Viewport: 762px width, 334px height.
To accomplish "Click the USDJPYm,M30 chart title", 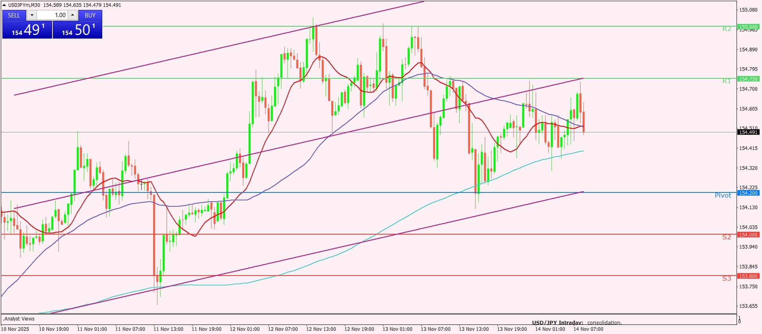I will [24, 5].
